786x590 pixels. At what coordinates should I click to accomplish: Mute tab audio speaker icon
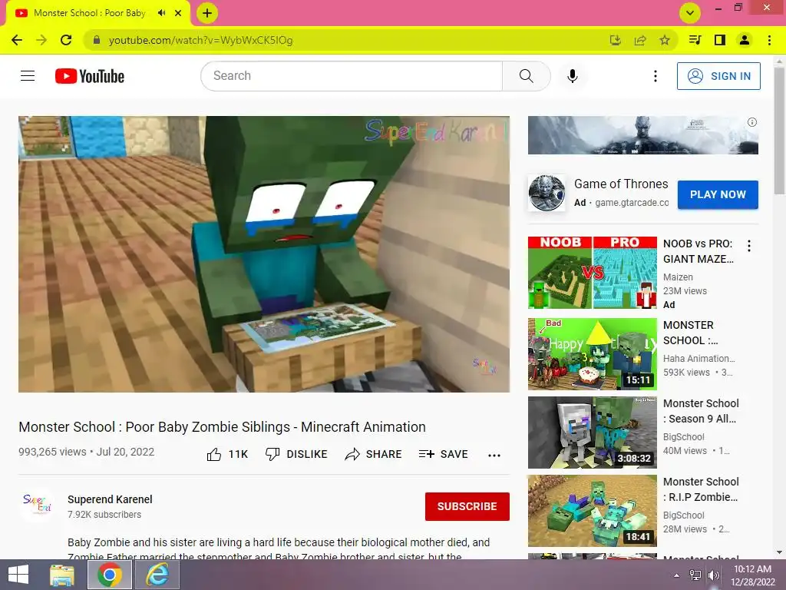pyautogui.click(x=161, y=13)
